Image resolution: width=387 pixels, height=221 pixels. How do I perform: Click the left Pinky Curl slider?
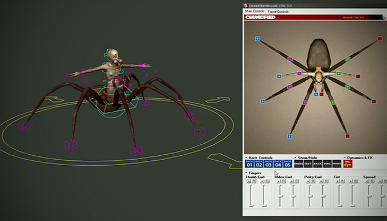[310, 196]
